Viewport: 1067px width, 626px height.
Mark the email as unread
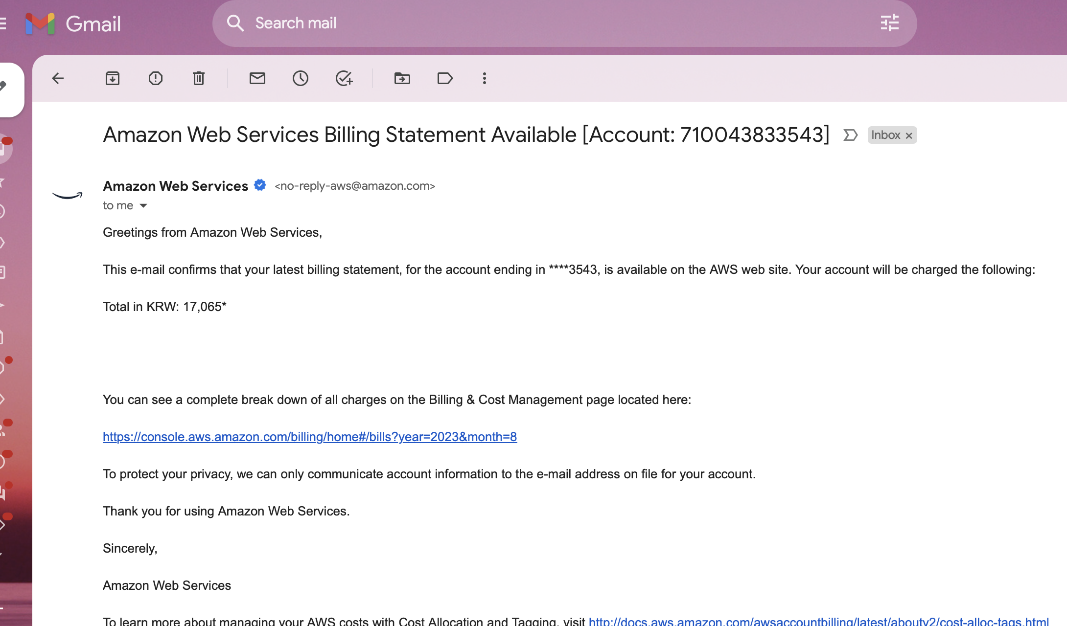click(x=257, y=78)
